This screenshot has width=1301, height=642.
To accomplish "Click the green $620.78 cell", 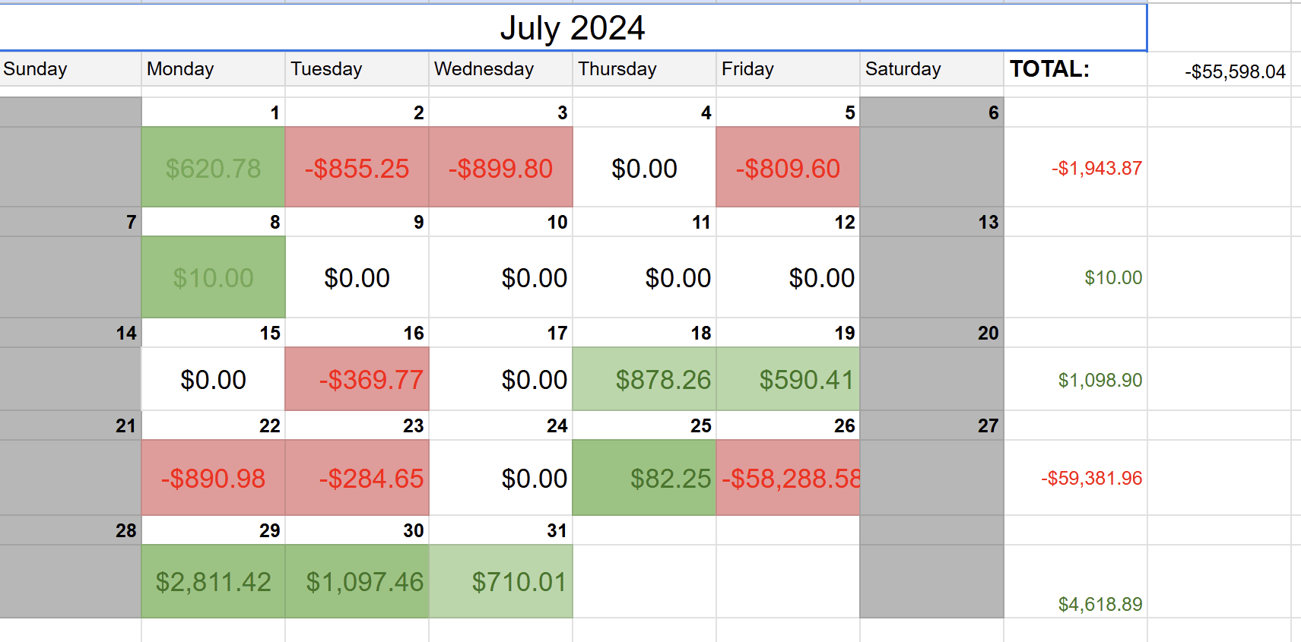I will pos(213,168).
